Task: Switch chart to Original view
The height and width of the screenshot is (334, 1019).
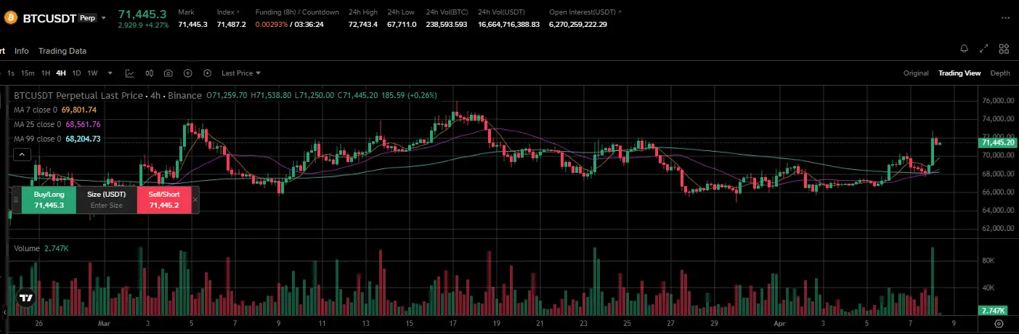Action: pos(916,73)
